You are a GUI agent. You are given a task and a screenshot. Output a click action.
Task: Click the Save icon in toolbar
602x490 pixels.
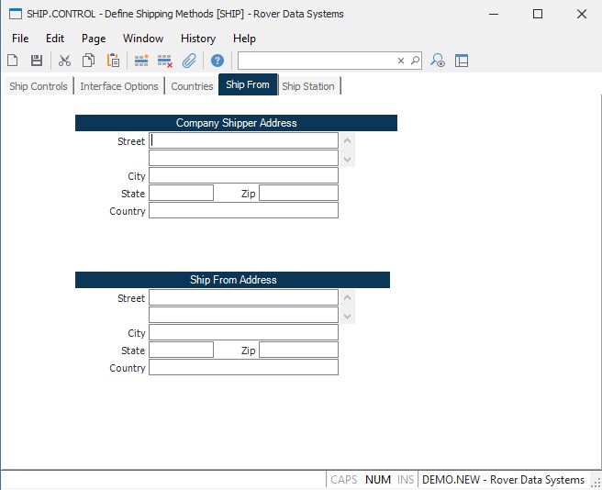(37, 61)
